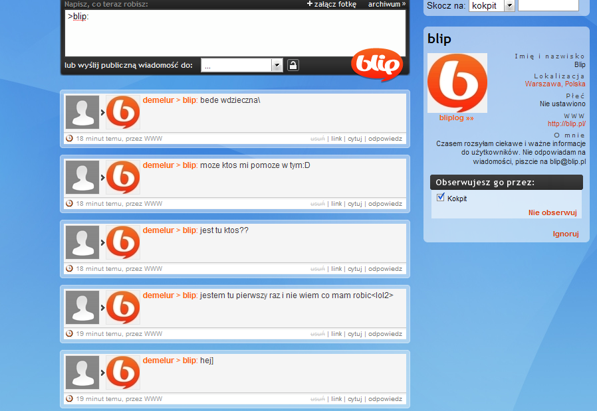Click clock icon on 'bede wdzieczna' message
Viewport: 597px width, 411px height.
[69, 138]
